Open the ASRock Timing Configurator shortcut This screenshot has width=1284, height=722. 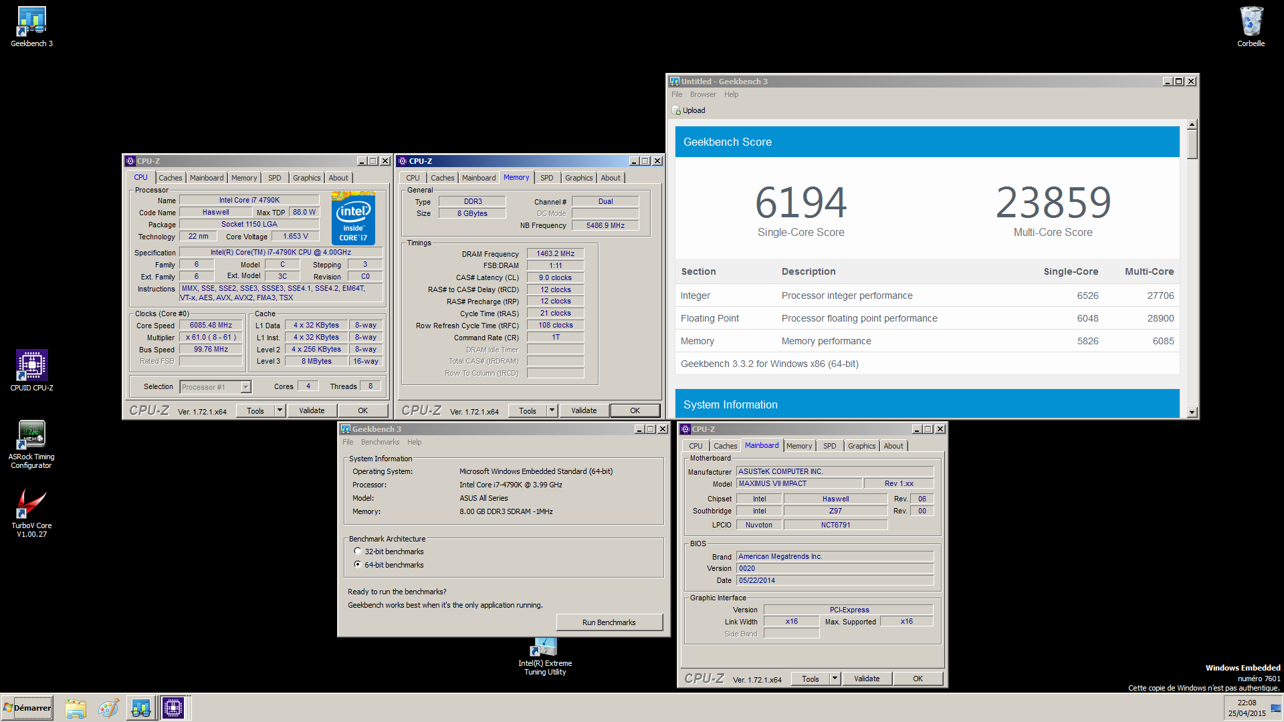click(31, 444)
